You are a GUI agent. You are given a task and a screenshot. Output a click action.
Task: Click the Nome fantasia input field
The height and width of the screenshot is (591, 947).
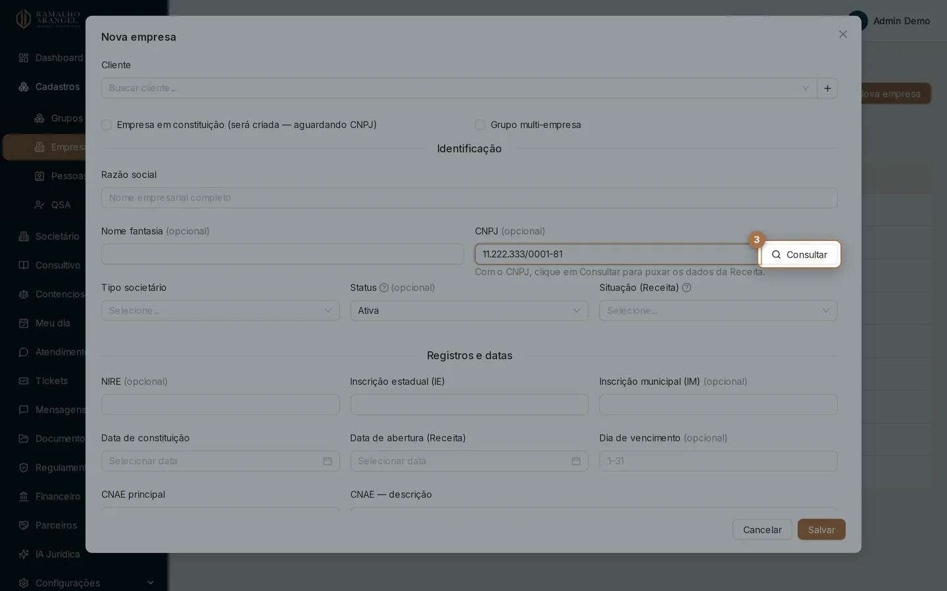click(283, 254)
